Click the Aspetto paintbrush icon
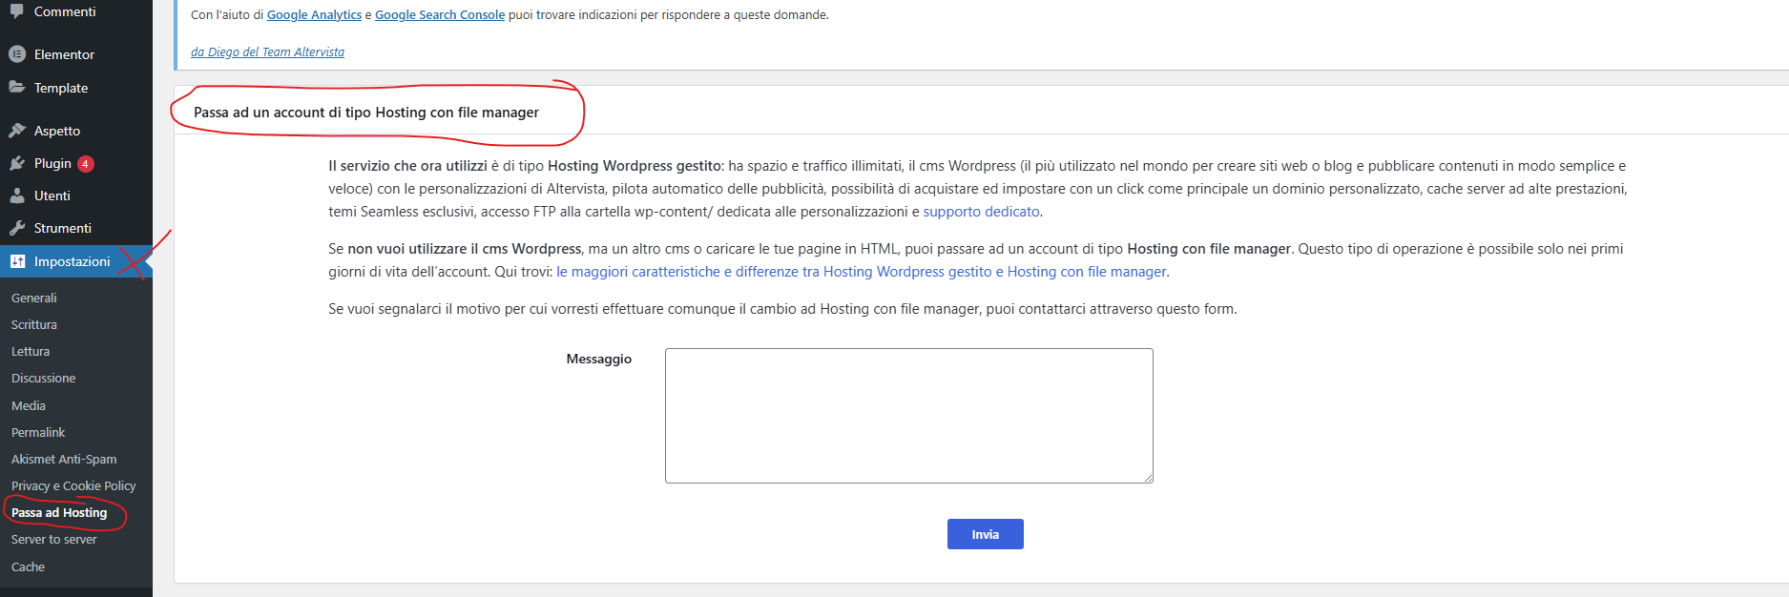 (17, 131)
